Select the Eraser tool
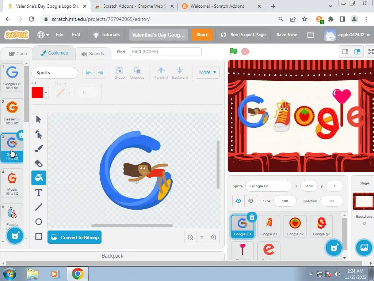Viewport: 374px width, 281px height. click(38, 164)
